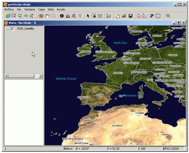Click the layer panel horizontal scrollbar thumb
189x153 pixels.
click(21, 76)
